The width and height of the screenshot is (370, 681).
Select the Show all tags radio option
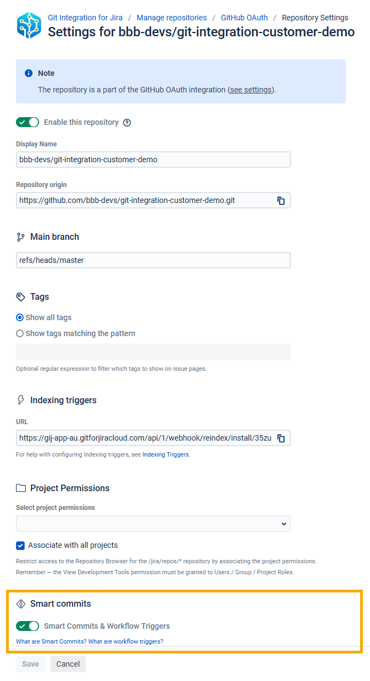(x=20, y=317)
